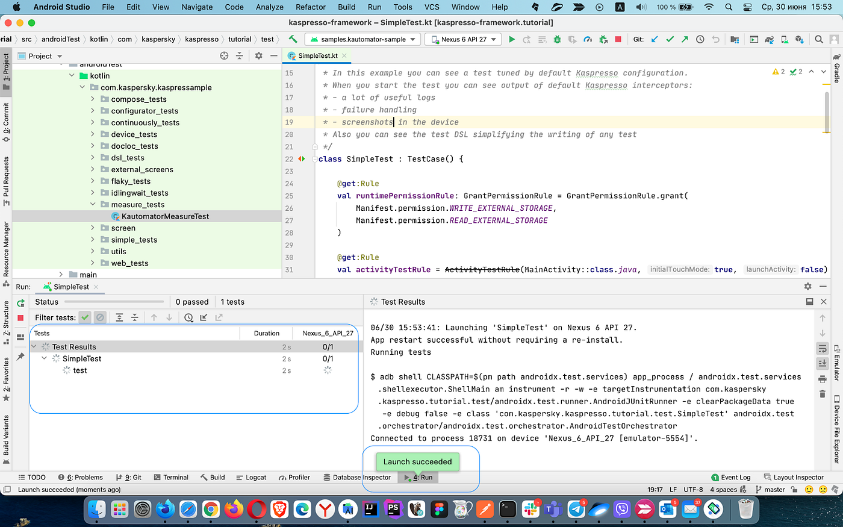Open Profiler tool window
Screen dimensions: 843x527
coord(294,478)
